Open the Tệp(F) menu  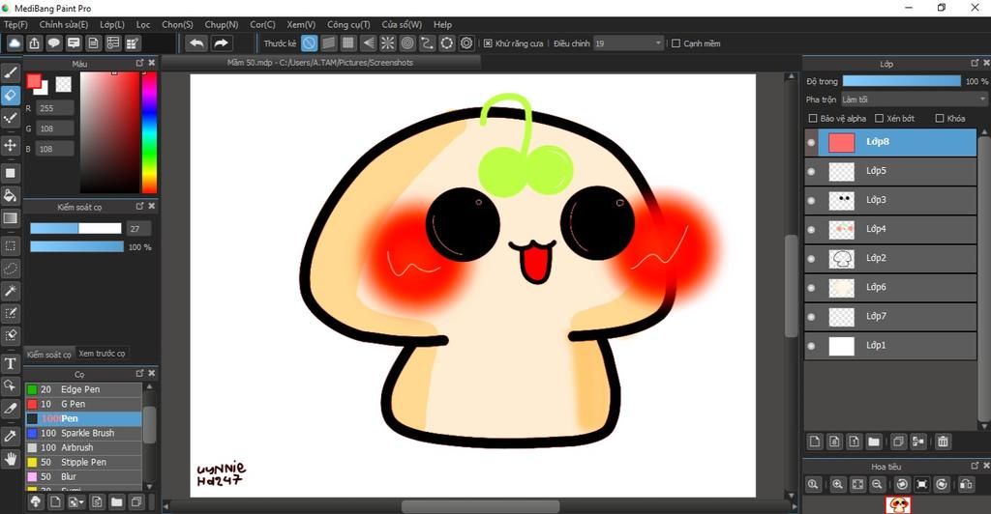[x=15, y=24]
